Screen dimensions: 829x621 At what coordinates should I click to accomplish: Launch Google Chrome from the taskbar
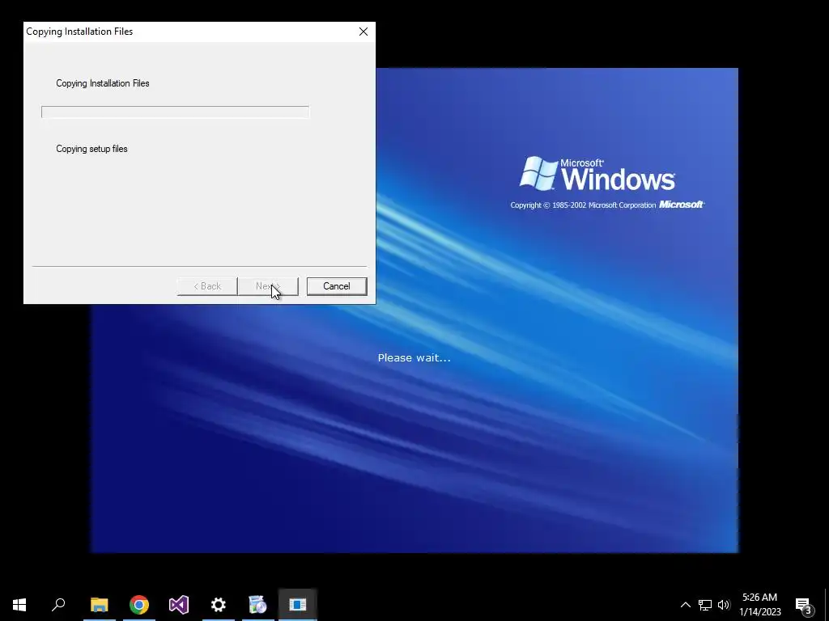tap(139, 605)
